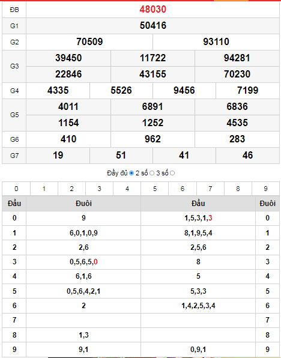This screenshot has width=281, height=358.
Task: Pick digit 5 in the filter row
Action: tap(155, 189)
